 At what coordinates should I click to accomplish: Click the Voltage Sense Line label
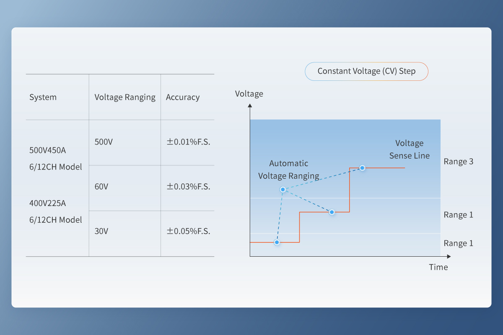(x=409, y=149)
